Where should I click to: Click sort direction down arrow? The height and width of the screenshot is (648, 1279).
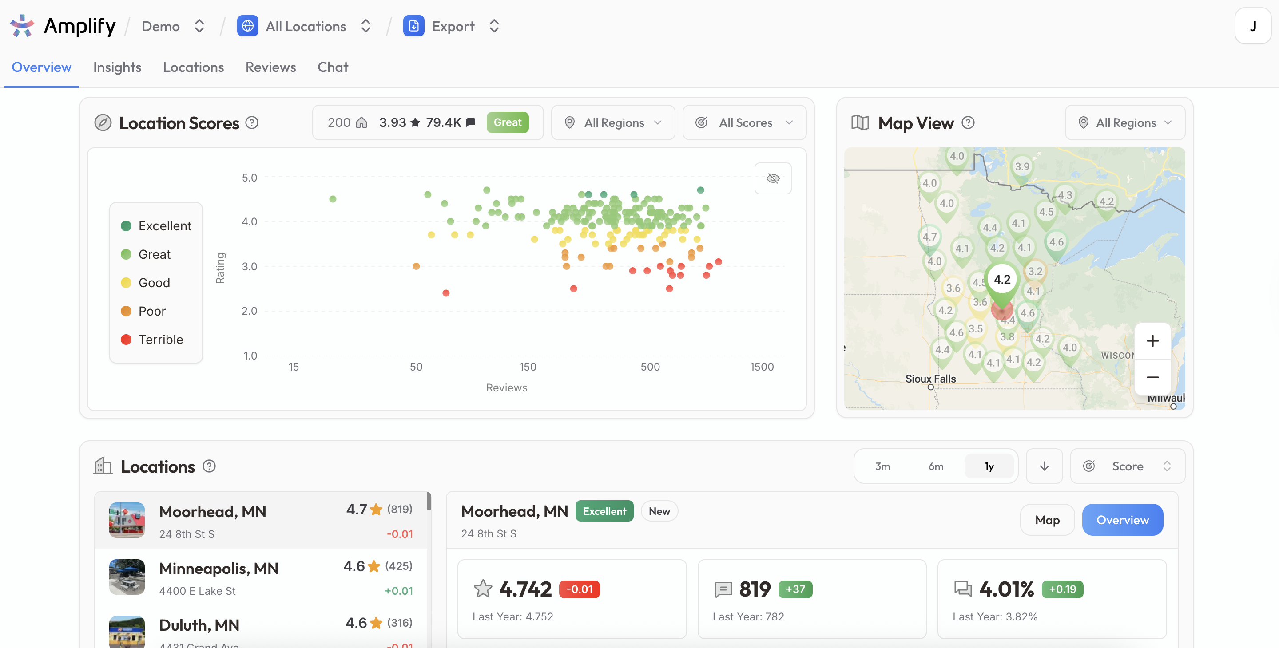1044,466
